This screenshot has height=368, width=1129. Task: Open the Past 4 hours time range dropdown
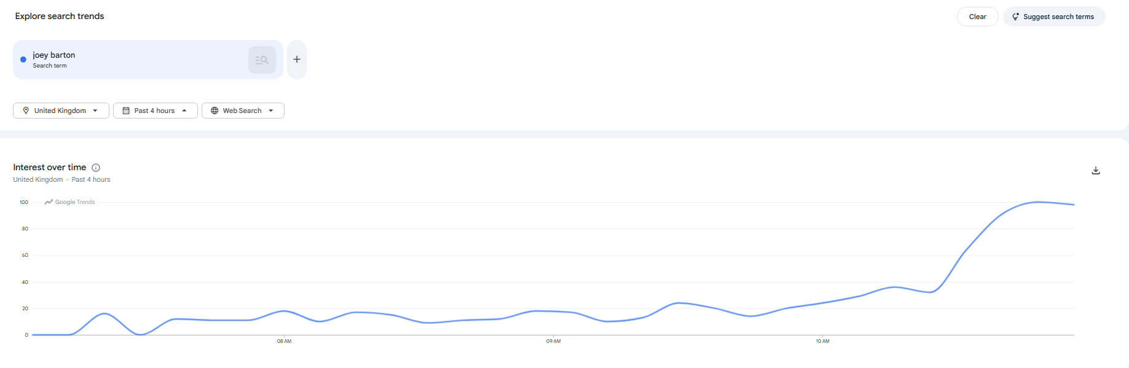pos(184,111)
